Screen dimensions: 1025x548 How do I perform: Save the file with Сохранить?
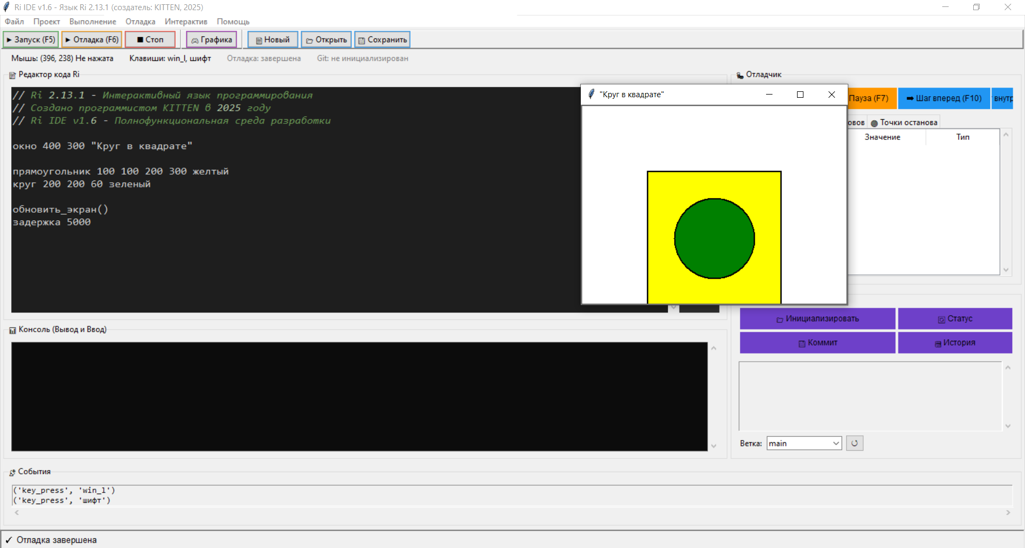[x=382, y=40]
